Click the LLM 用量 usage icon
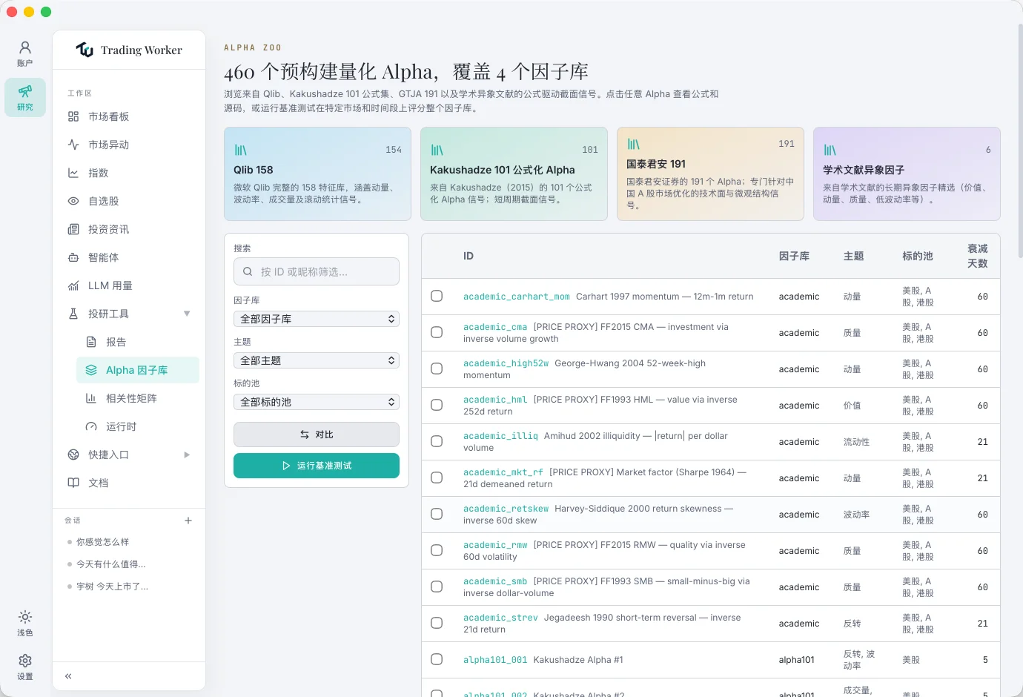This screenshot has width=1023, height=697. (73, 285)
